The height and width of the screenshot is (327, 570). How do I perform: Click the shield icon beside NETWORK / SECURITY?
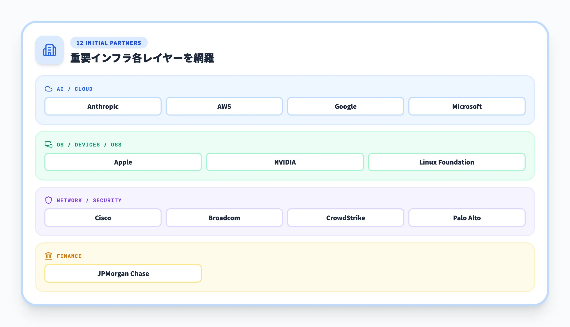49,200
